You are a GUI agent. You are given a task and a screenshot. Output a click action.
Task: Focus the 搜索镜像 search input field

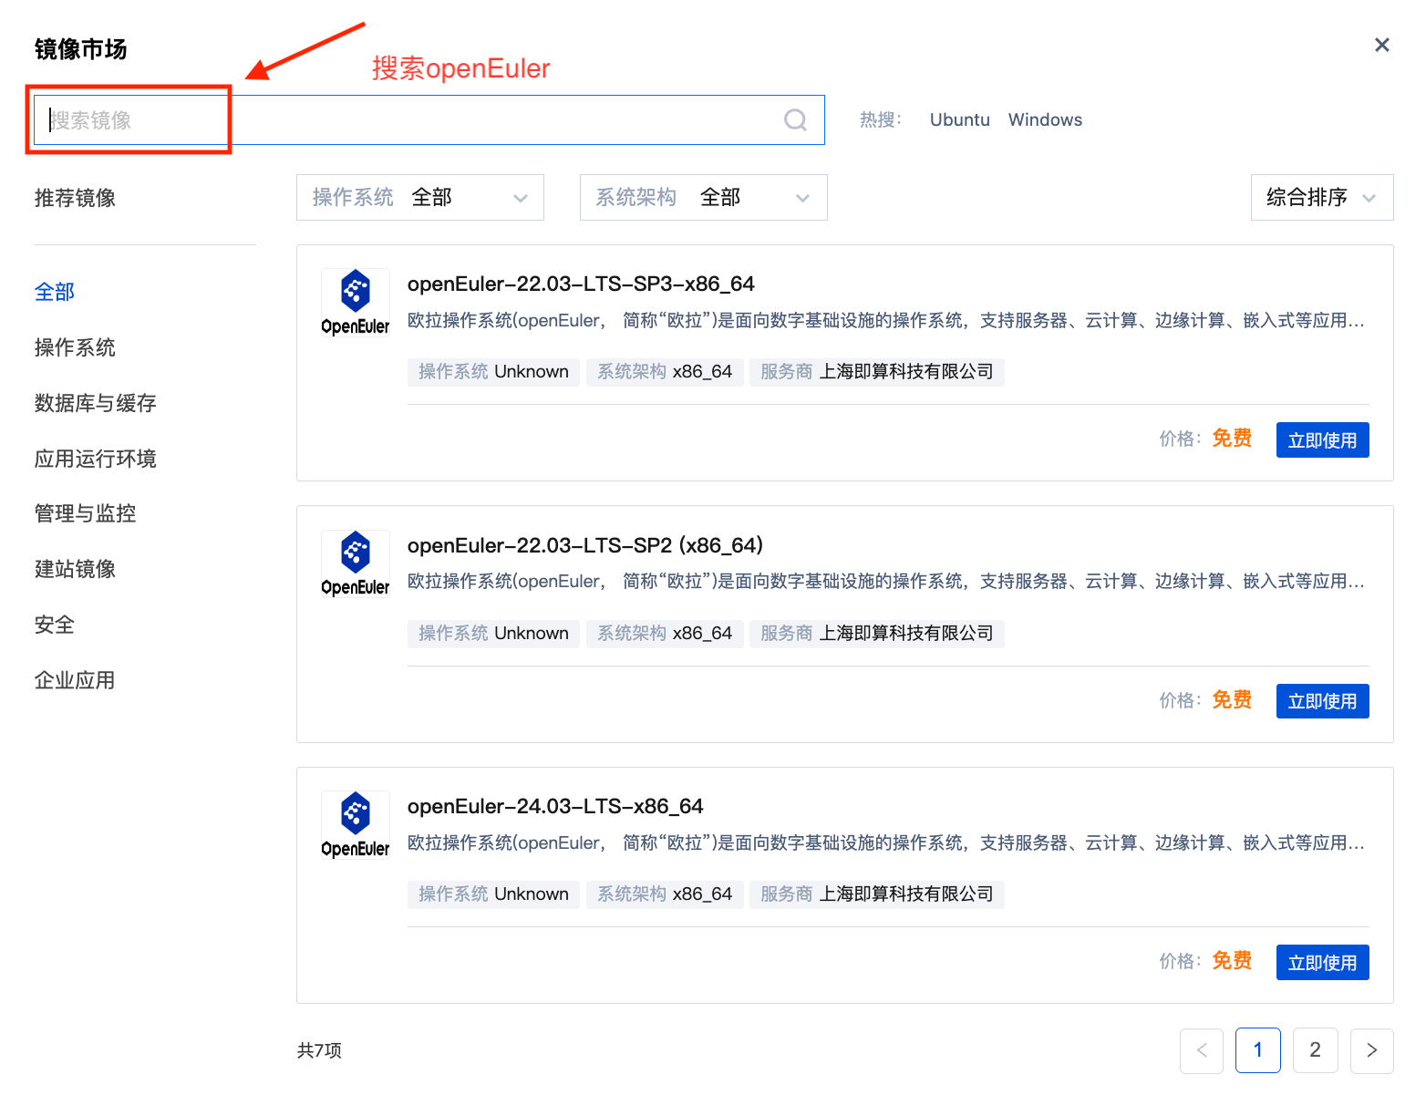410,120
